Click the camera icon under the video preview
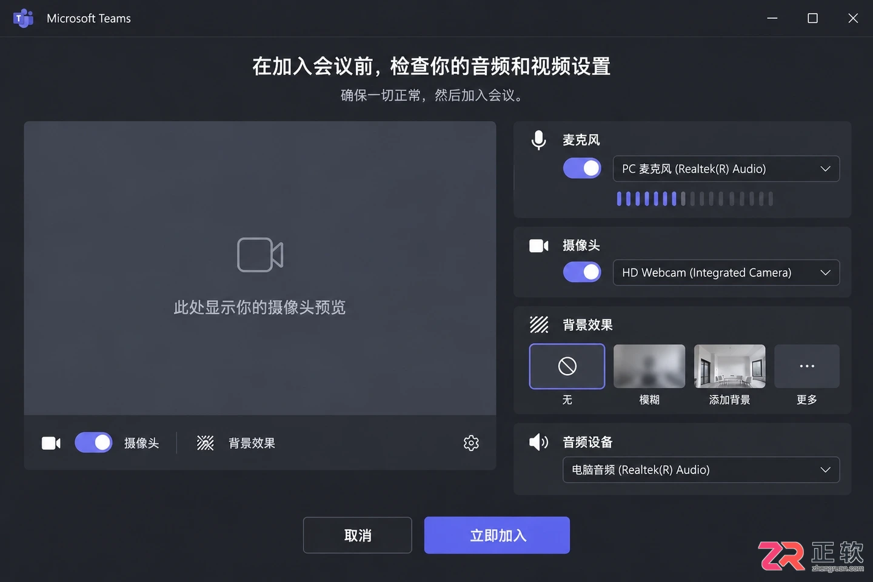The image size is (873, 582). 51,443
